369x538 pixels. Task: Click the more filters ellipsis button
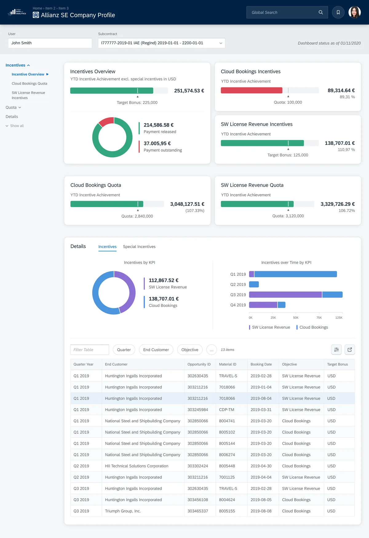[212, 350]
